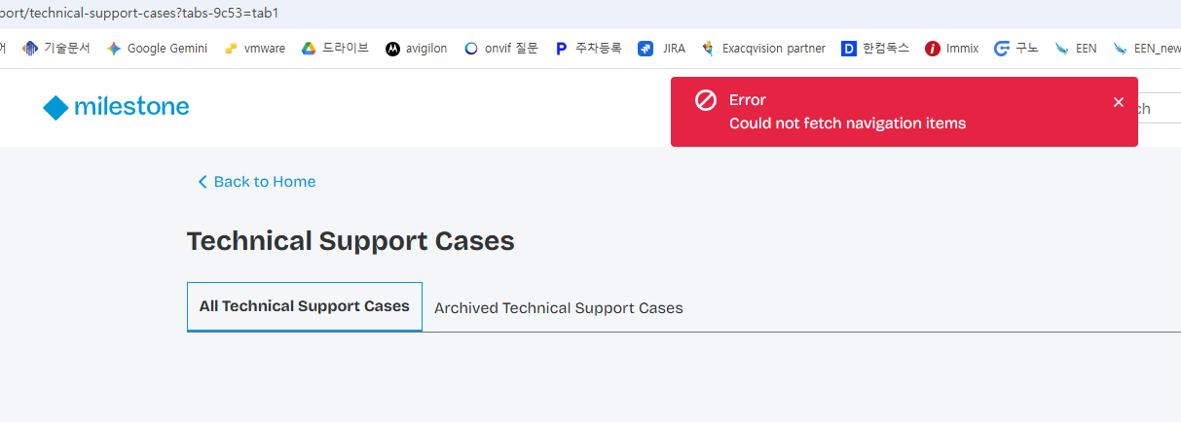This screenshot has width=1181, height=422.
Task: Open the vmware bookmark
Action: pos(255,49)
